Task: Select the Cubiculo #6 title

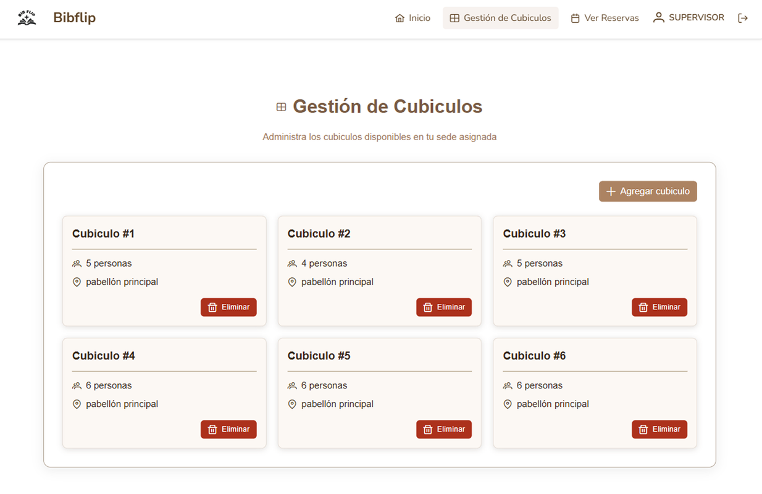Action: pyautogui.click(x=534, y=356)
